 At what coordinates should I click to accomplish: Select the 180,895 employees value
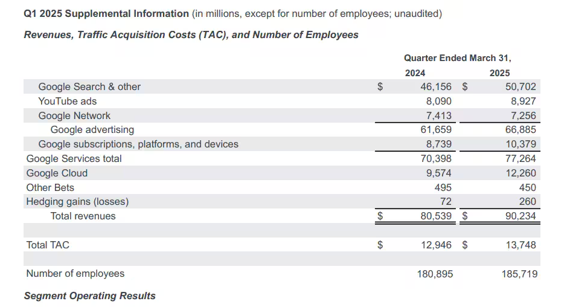pos(435,274)
